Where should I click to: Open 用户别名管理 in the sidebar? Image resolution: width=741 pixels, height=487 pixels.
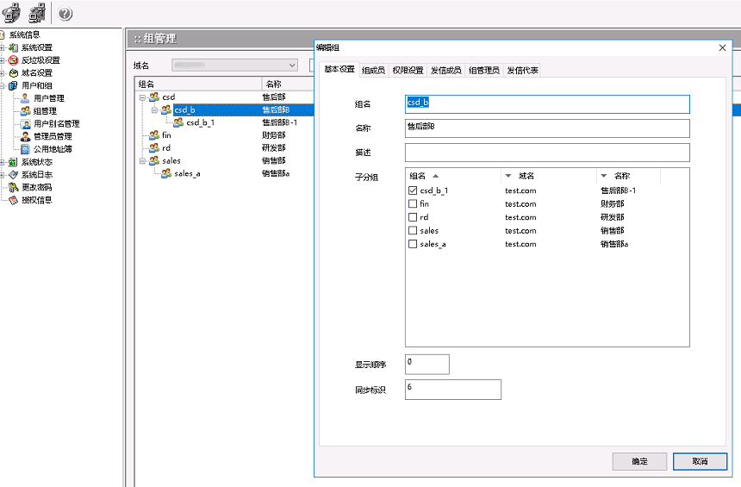click(x=56, y=124)
